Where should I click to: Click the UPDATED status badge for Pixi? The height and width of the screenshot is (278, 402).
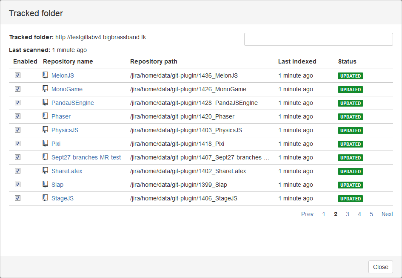click(351, 144)
